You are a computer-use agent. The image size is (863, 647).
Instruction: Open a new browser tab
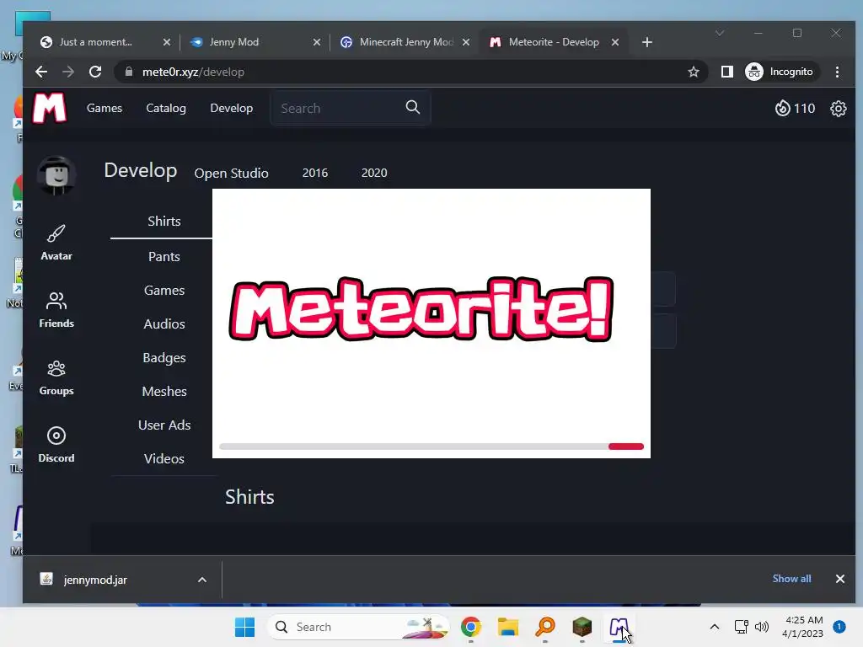(647, 42)
